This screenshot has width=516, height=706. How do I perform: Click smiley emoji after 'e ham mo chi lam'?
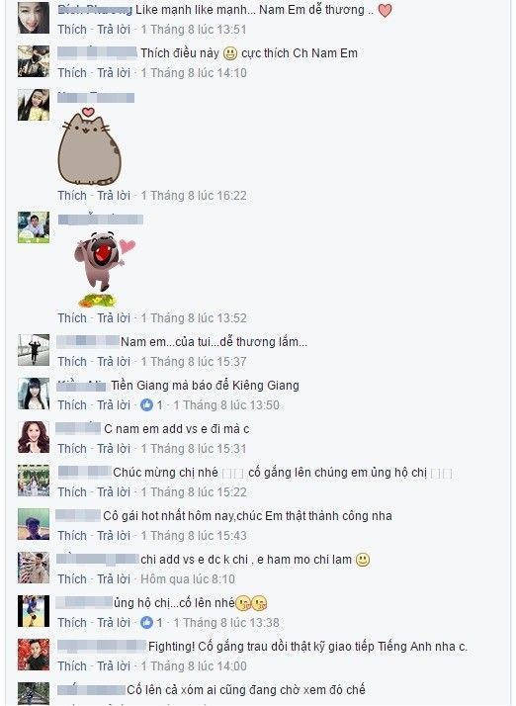click(x=363, y=560)
